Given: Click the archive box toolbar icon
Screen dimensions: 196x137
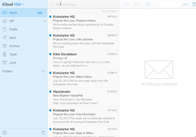Looking at the screenshot, I should tap(148, 4).
